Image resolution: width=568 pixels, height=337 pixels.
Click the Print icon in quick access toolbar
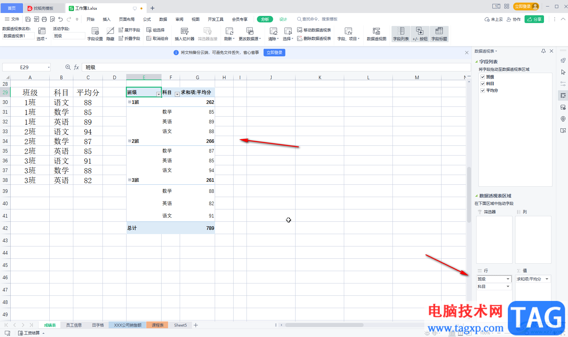44,19
